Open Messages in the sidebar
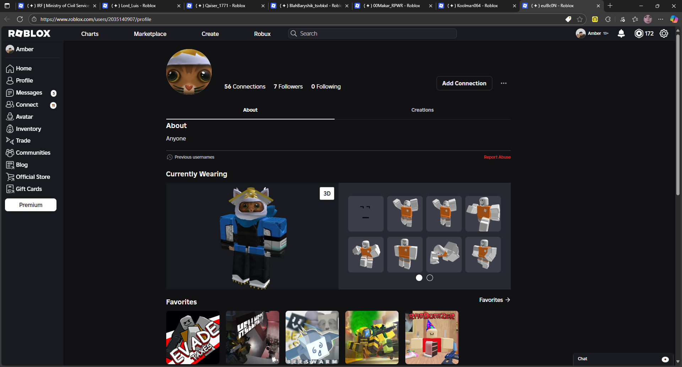This screenshot has width=682, height=367. (x=29, y=92)
